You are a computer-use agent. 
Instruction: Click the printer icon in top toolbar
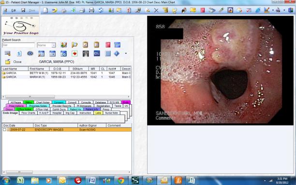pyautogui.click(x=91, y=10)
